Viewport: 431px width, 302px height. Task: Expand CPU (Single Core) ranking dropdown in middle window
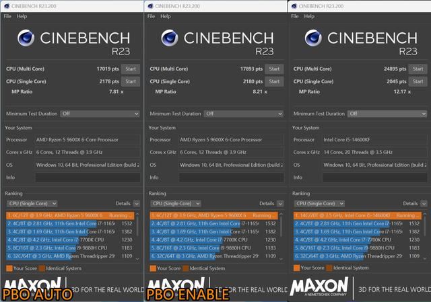[x=178, y=202]
